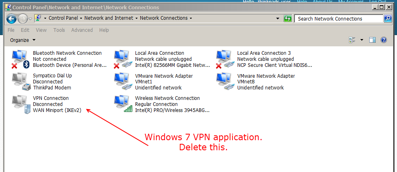Click the 'Regular Connection' status text

coord(156,104)
